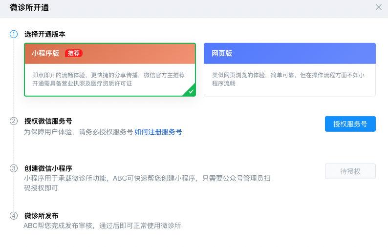
Task: Click the 小程序版 description text
Action: click(108, 79)
